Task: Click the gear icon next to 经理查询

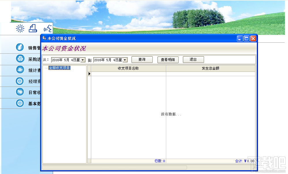Action: [x=20, y=81]
